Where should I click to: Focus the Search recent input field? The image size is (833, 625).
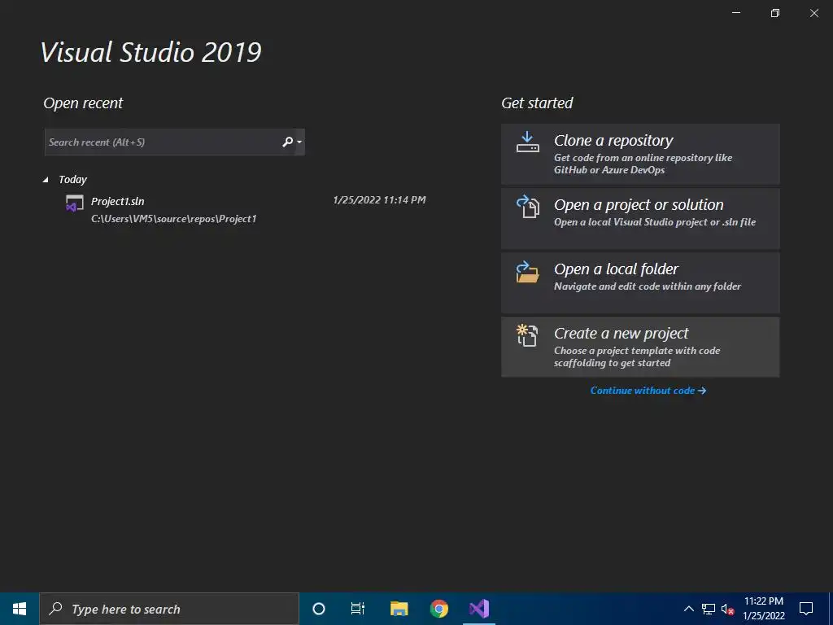click(x=175, y=142)
